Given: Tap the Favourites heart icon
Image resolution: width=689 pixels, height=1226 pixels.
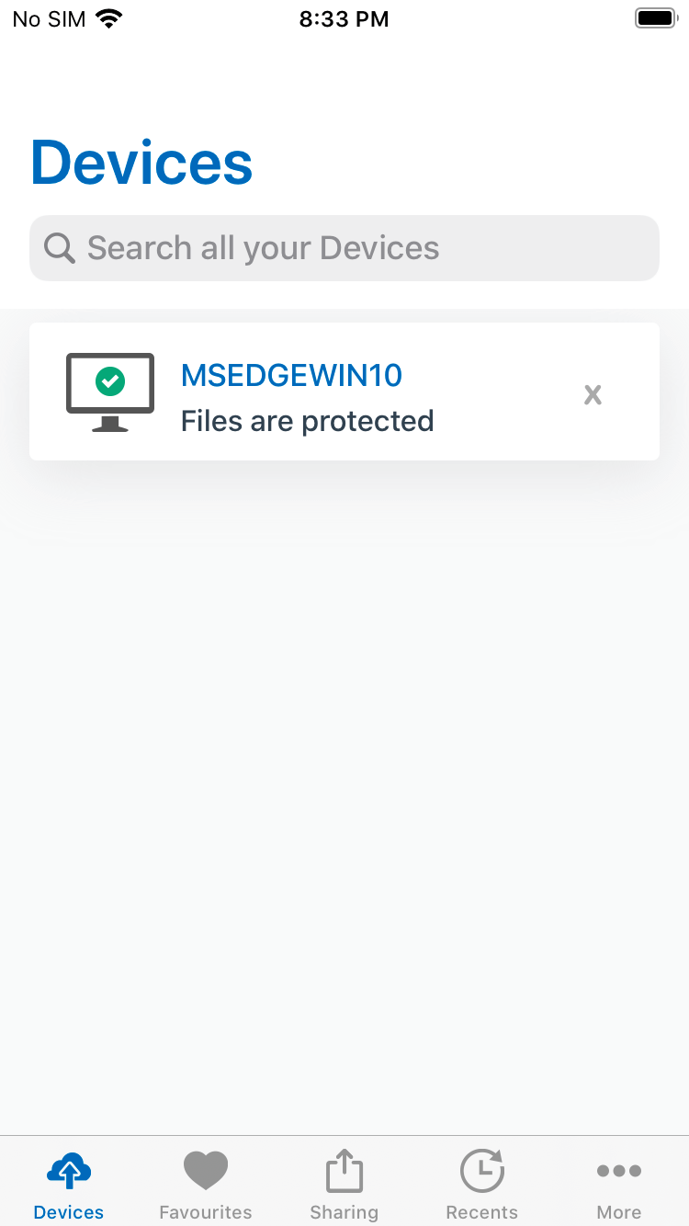Looking at the screenshot, I should pos(206,1171).
